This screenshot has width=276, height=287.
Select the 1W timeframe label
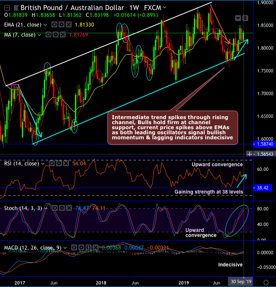pos(134,8)
